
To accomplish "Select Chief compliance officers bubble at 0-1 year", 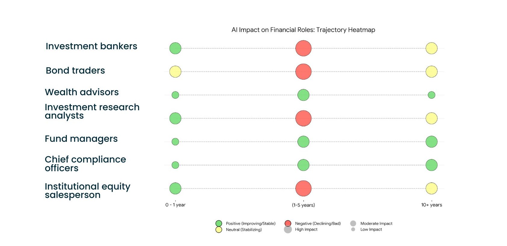I will [175, 165].
